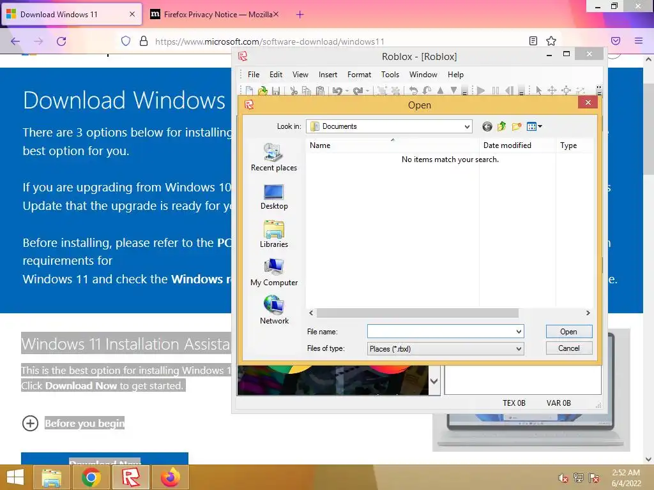Click the right scroll arrow in file list
The height and width of the screenshot is (490, 654).
[588, 313]
